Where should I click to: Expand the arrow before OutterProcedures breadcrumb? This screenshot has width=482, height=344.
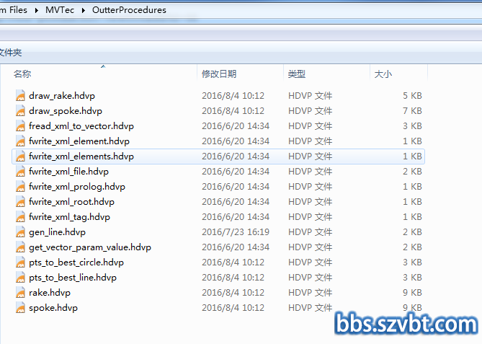(x=84, y=10)
